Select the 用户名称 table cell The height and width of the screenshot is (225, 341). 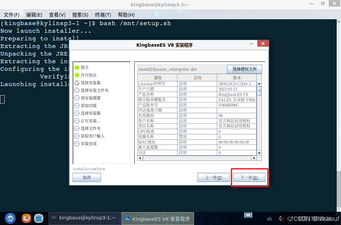coord(158,121)
